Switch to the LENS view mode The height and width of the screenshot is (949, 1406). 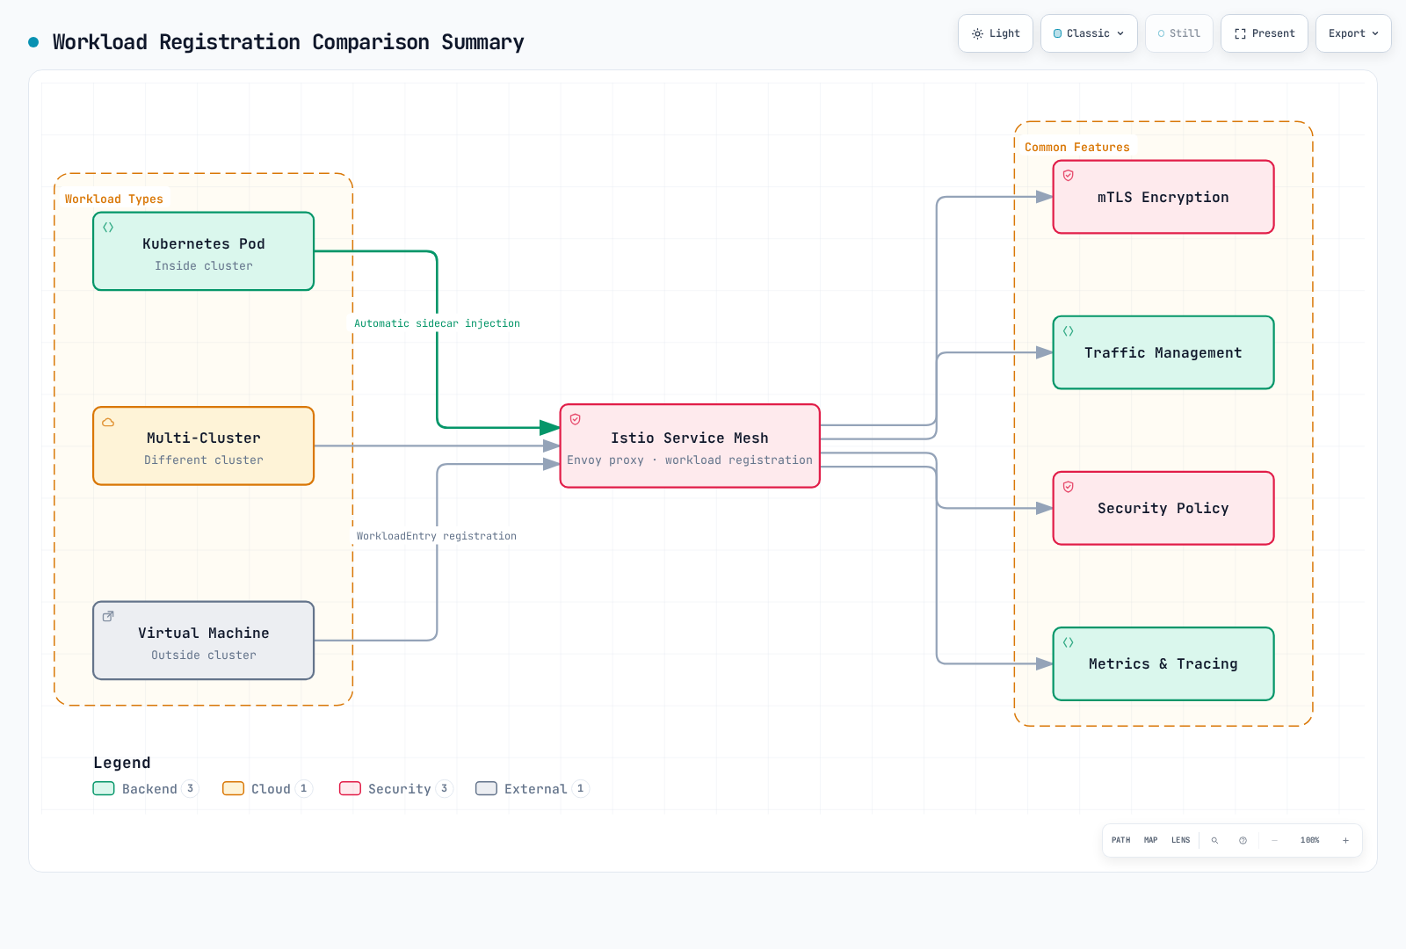click(1181, 840)
